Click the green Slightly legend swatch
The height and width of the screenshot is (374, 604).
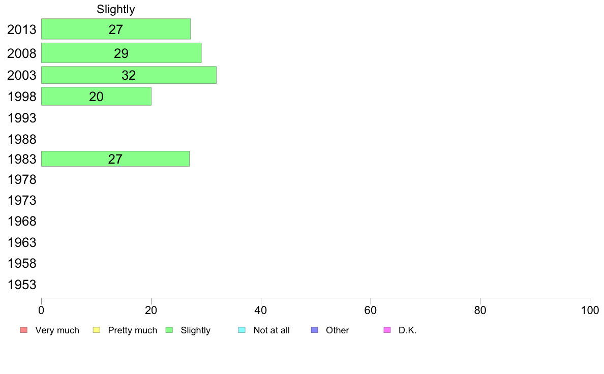(169, 330)
